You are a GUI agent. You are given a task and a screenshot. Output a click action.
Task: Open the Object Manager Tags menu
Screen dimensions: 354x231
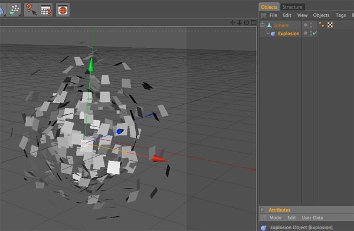340,15
